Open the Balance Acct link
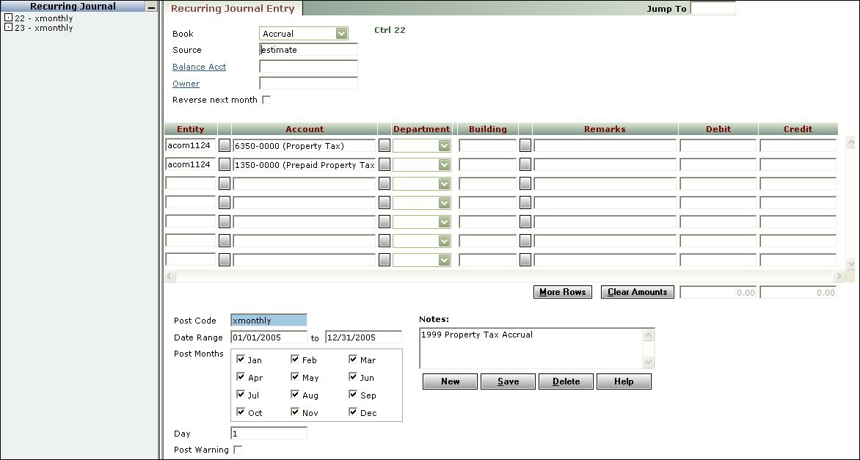This screenshot has height=460, width=860. click(198, 67)
